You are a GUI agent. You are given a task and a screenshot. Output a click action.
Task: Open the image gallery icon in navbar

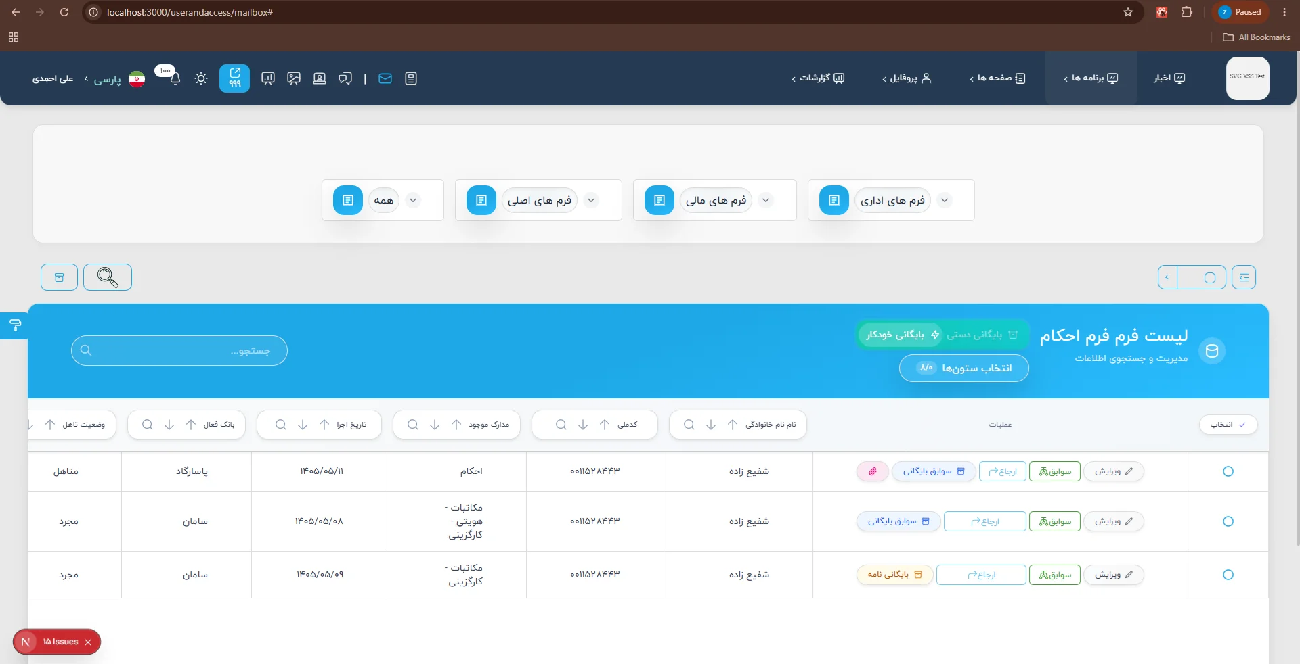point(294,78)
